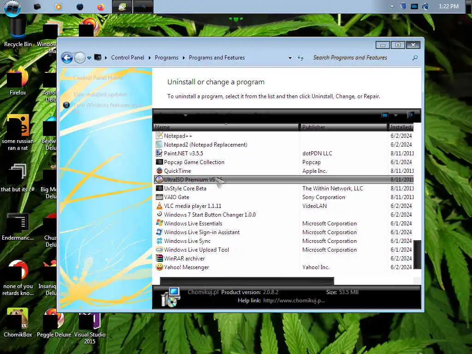This screenshot has height=354, width=472.
Task: Click the Forward navigation button
Action: (x=80, y=58)
